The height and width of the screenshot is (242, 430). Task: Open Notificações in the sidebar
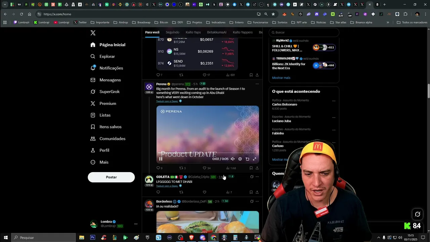106,68
